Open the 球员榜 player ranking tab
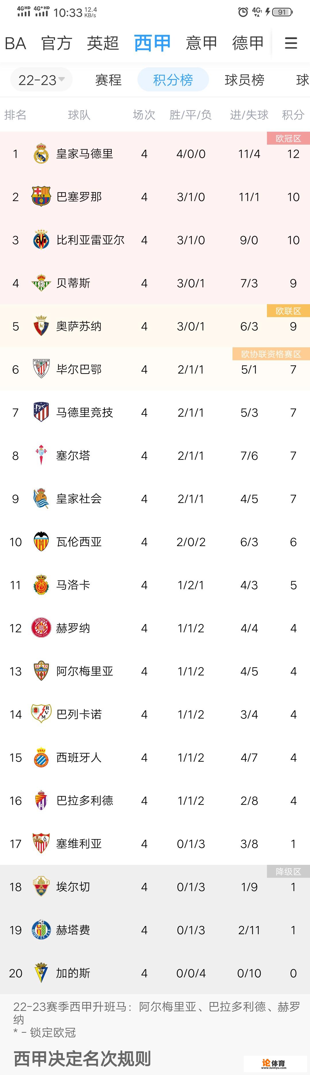310x1075 pixels. 245,80
